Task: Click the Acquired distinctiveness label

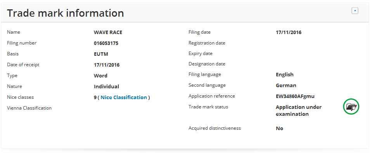Action: tap(215, 128)
